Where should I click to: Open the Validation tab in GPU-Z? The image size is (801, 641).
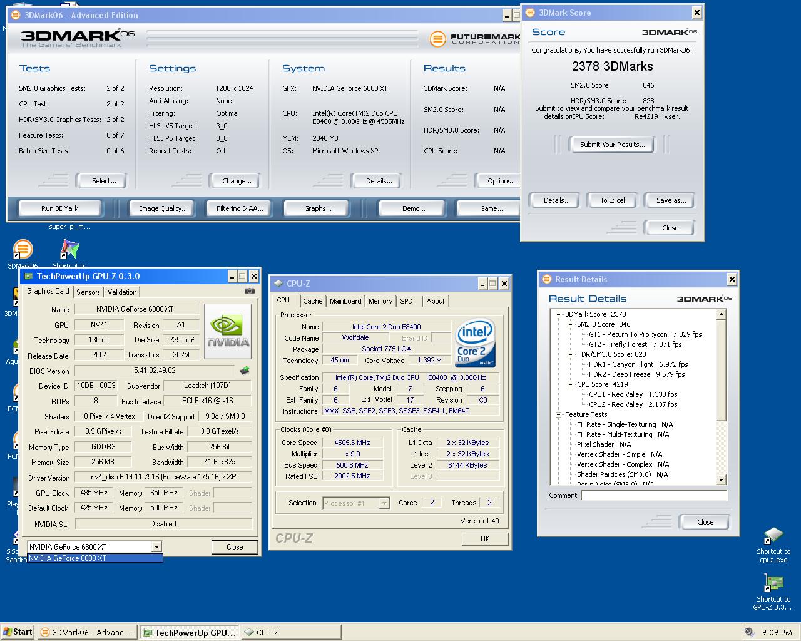point(122,292)
